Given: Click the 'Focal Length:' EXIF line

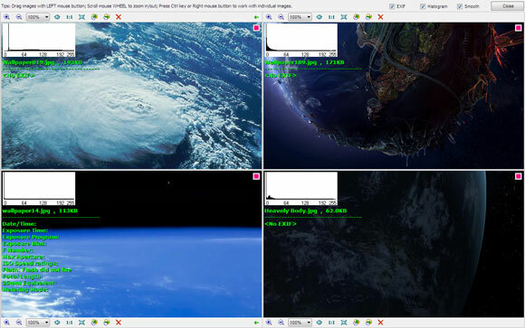Looking at the screenshot, I should [22, 276].
